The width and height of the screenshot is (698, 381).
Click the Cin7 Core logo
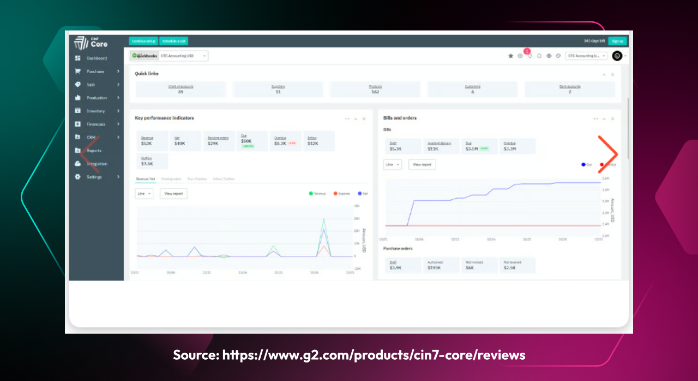(x=91, y=42)
